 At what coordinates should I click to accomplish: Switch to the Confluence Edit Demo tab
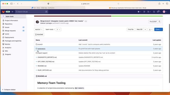point(43,8)
